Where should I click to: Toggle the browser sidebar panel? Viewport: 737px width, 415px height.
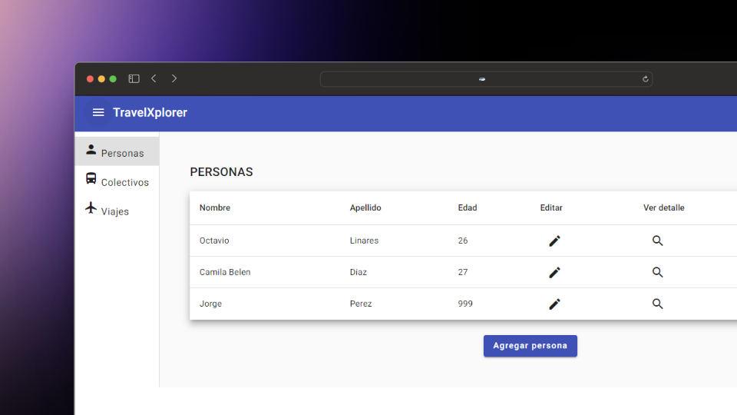click(134, 78)
